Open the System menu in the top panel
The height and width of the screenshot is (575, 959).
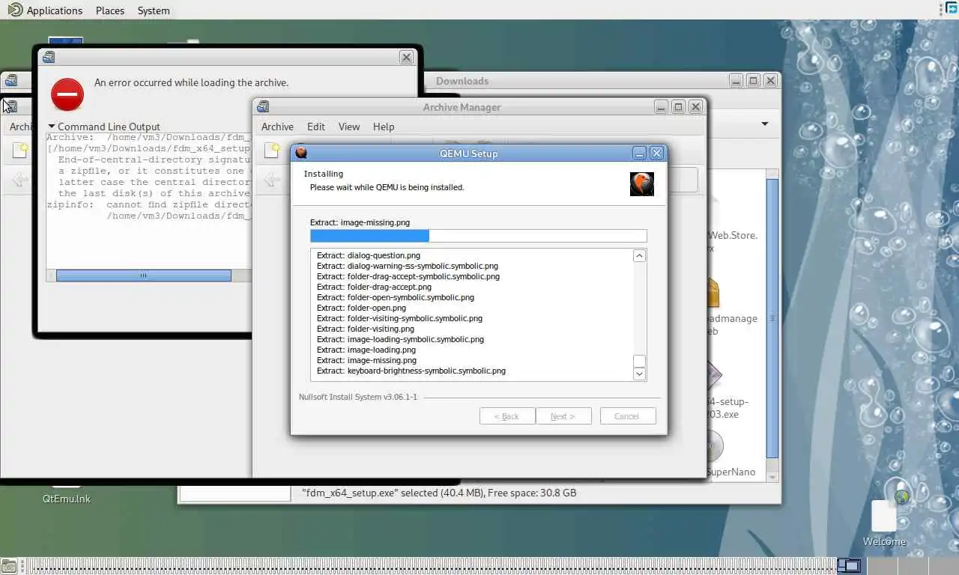click(x=154, y=10)
